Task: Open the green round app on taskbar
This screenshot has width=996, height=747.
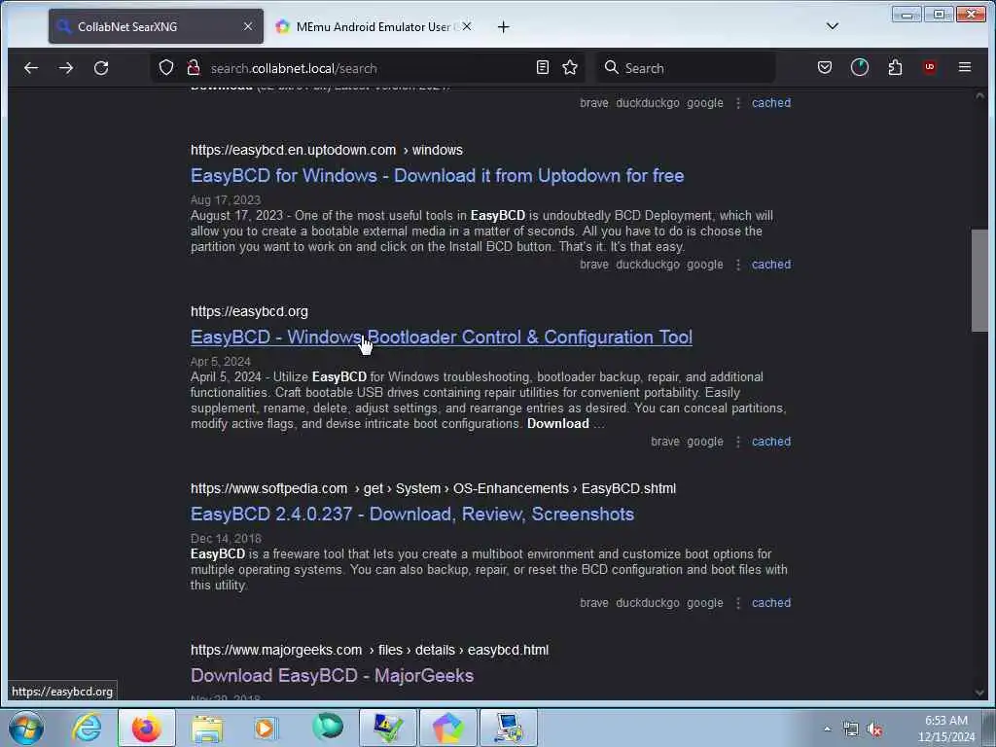Action: [x=327, y=727]
